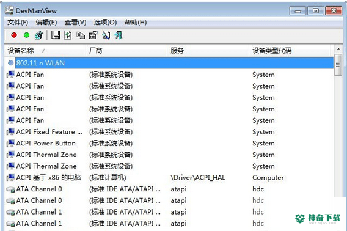Click manufacturer cell in ACPI Fixed Feature row
The image size is (347, 231).
click(111, 132)
